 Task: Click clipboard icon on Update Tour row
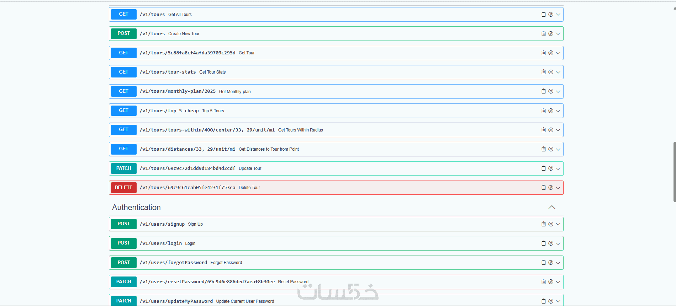point(543,168)
